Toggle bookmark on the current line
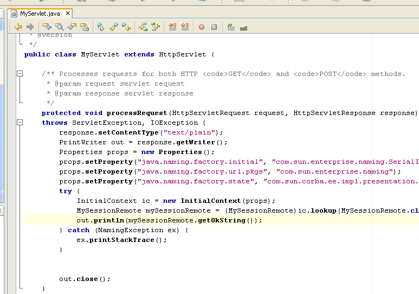 (x=101, y=27)
